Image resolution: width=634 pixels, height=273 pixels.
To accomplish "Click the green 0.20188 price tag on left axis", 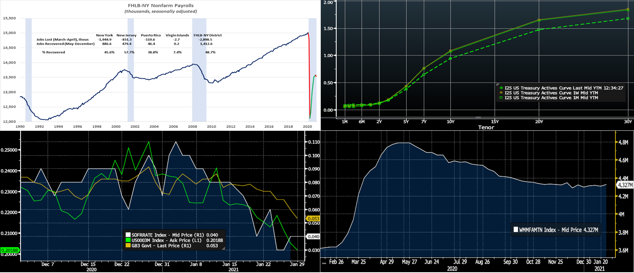I will 9,250.
